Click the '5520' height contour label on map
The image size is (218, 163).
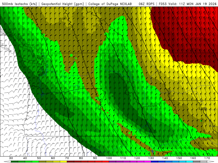[202, 109]
